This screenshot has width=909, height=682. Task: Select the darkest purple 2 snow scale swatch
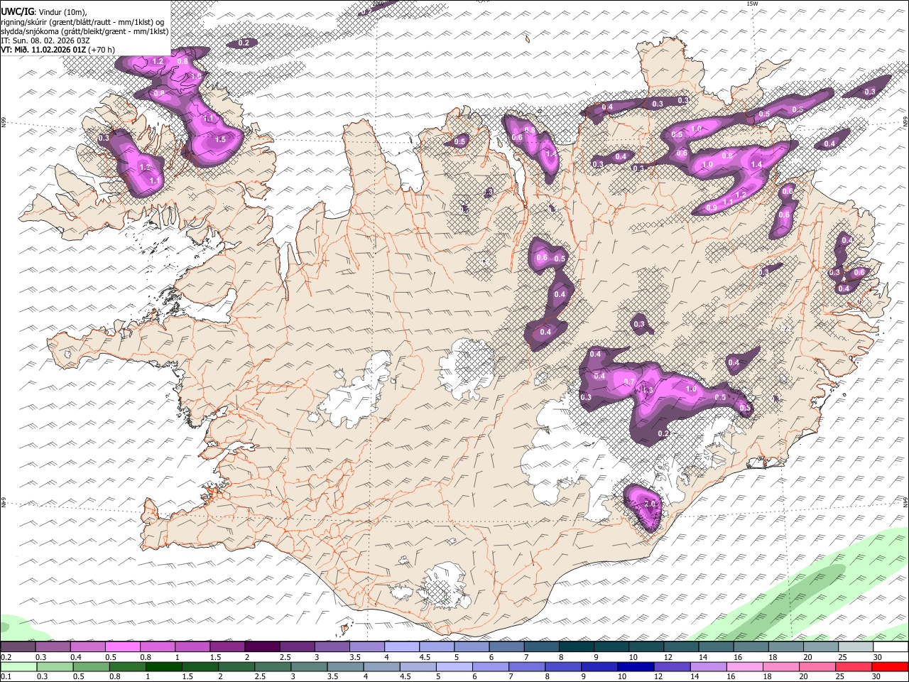pos(261,646)
